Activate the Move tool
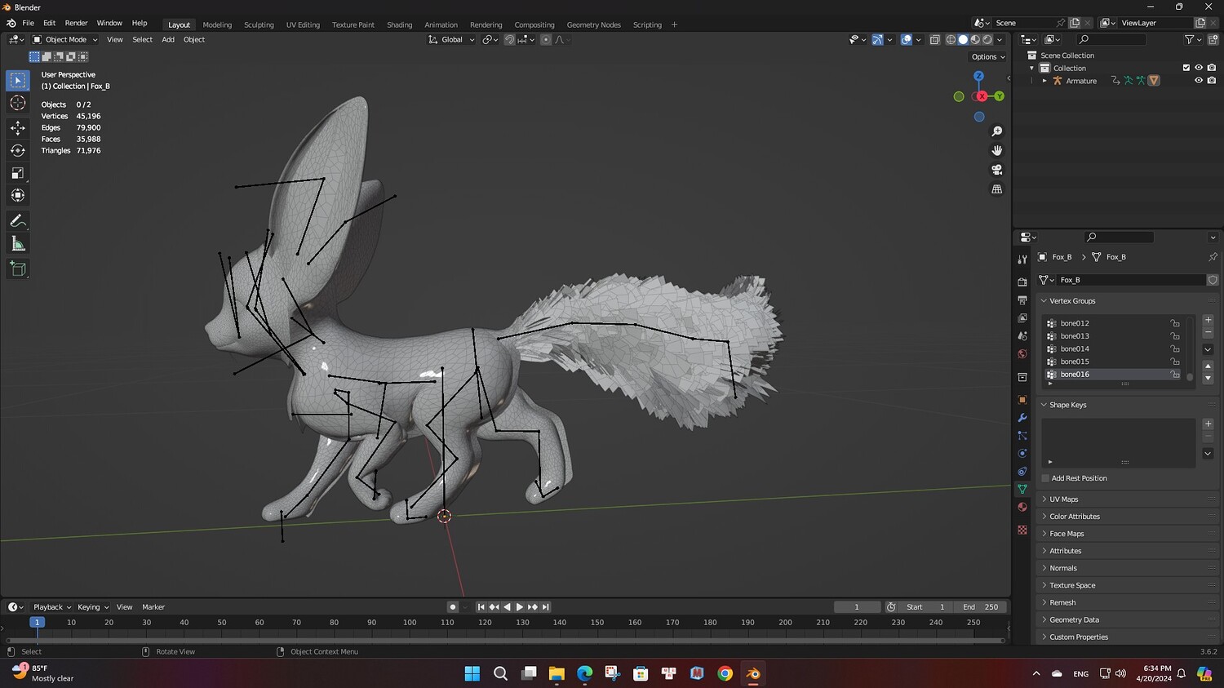Viewport: 1224px width, 688px height. [18, 128]
